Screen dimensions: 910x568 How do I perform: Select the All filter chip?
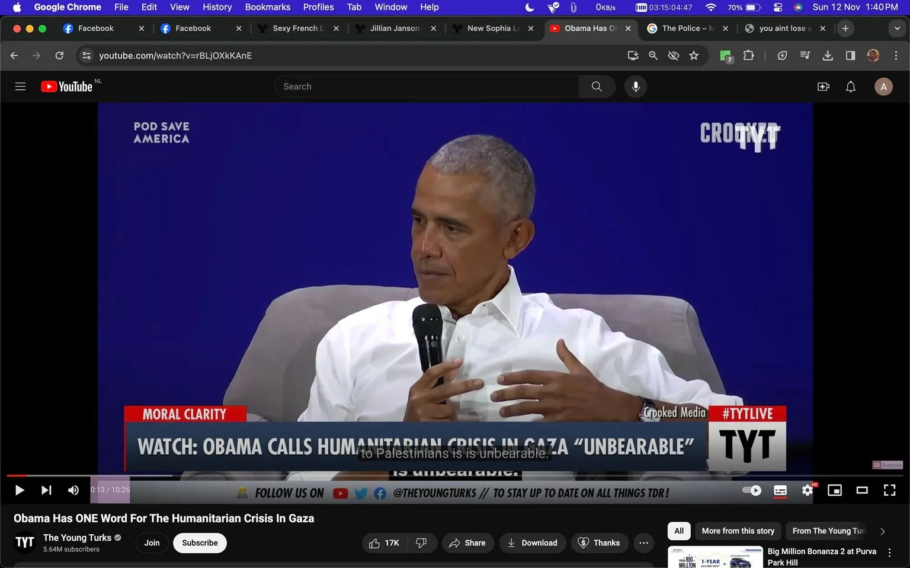click(679, 531)
